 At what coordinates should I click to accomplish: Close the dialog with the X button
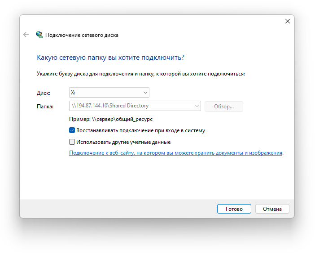pyautogui.click(x=288, y=21)
